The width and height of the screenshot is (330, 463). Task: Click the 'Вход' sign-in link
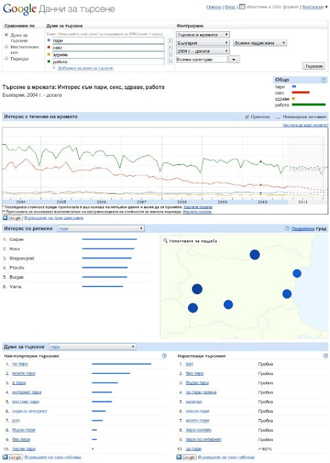click(x=230, y=7)
